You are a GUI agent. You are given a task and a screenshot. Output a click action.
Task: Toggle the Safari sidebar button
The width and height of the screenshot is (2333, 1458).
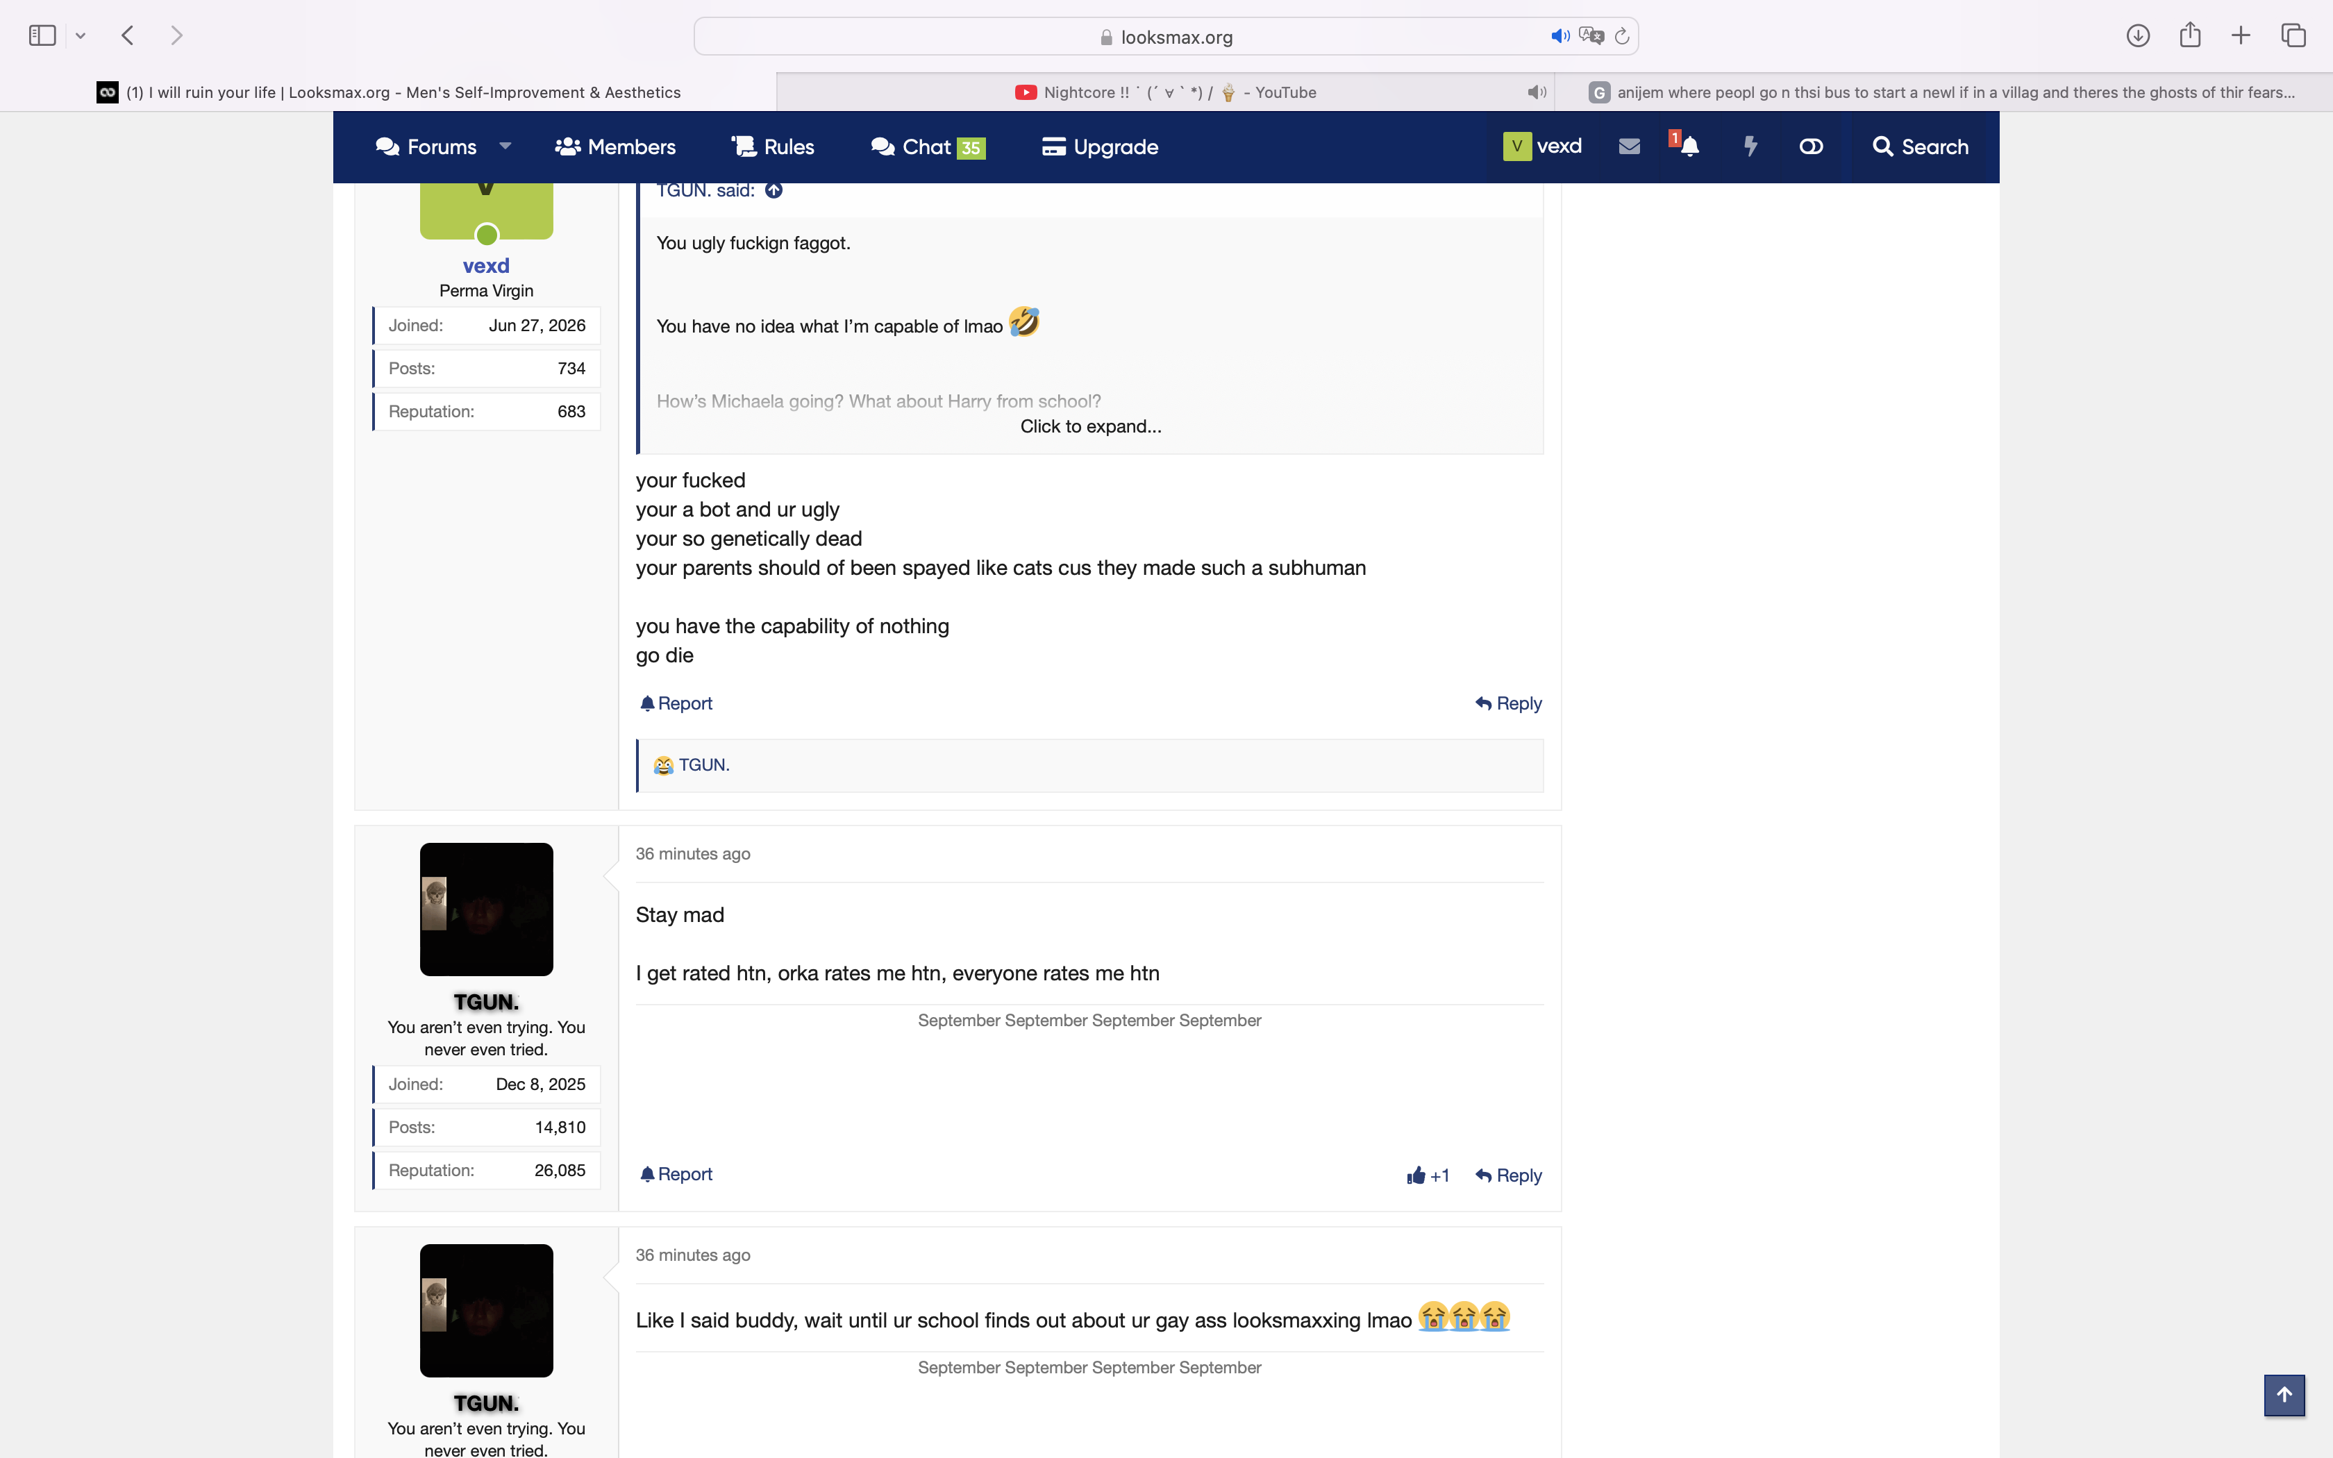pyautogui.click(x=42, y=35)
